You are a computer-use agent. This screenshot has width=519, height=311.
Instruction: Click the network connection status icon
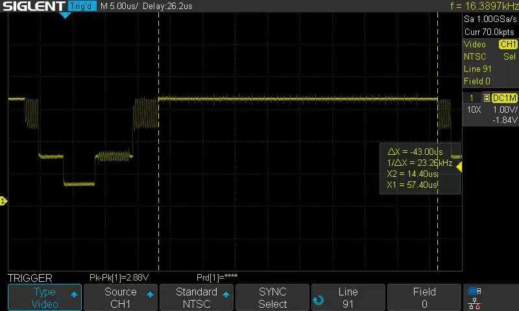(475, 303)
